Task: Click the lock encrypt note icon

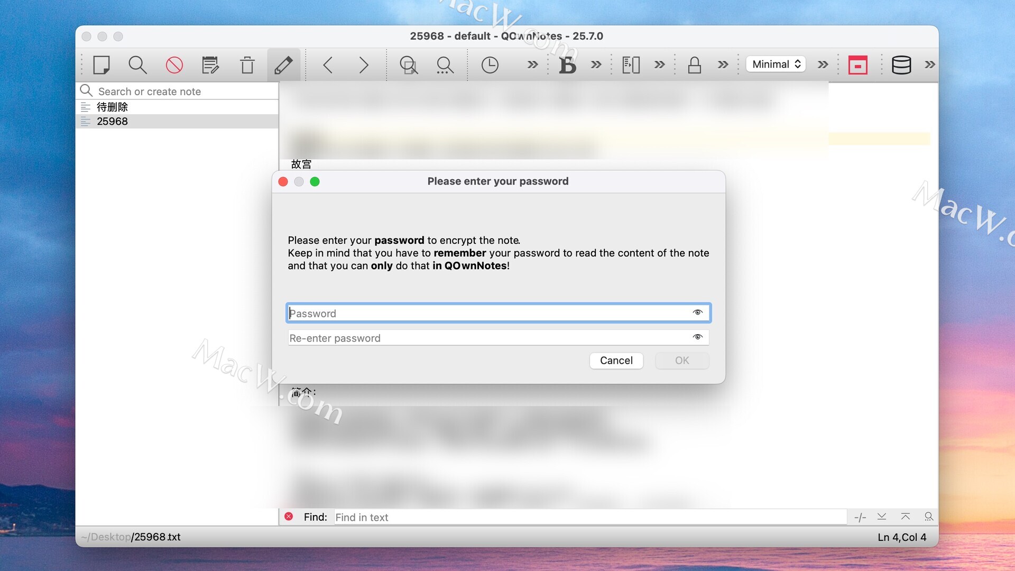Action: pyautogui.click(x=694, y=65)
